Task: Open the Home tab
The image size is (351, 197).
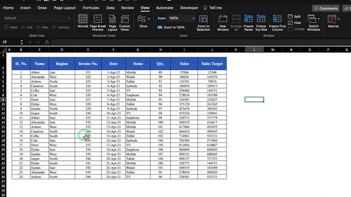Action: pos(8,8)
